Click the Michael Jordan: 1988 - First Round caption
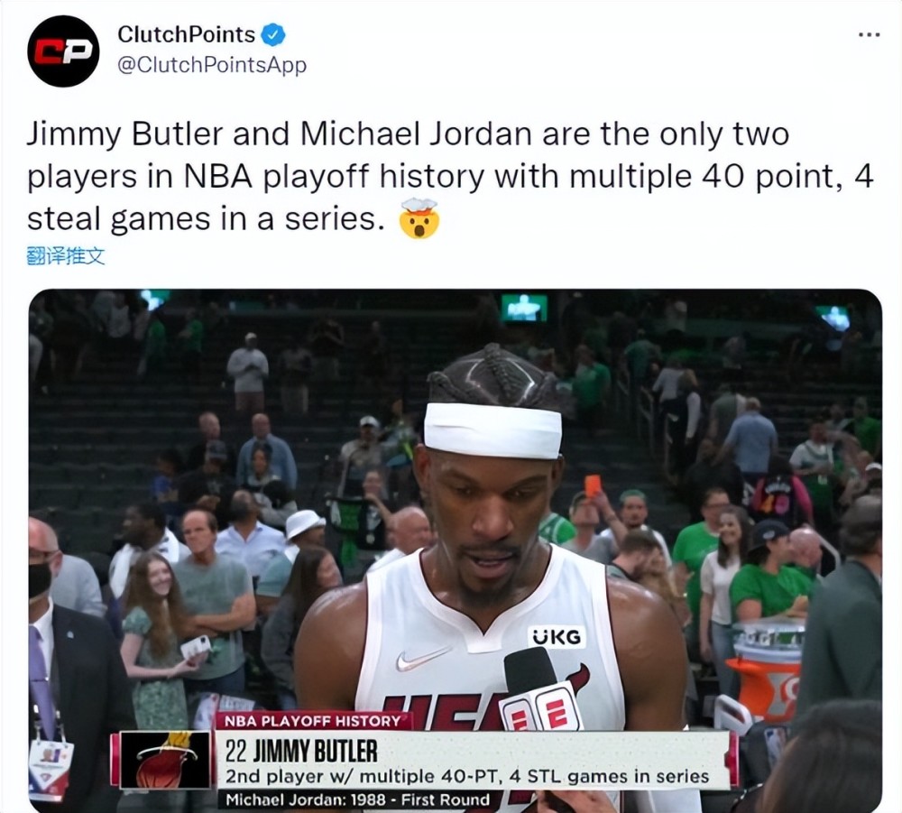The height and width of the screenshot is (813, 902). pyautogui.click(x=357, y=799)
